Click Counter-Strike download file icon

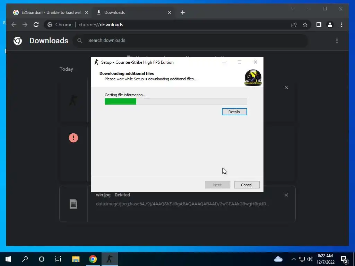(x=73, y=100)
